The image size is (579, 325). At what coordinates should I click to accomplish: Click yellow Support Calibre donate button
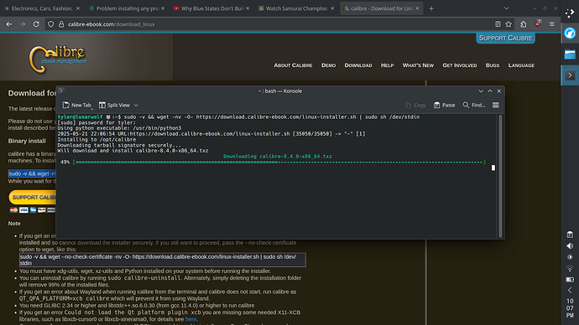pos(33,198)
